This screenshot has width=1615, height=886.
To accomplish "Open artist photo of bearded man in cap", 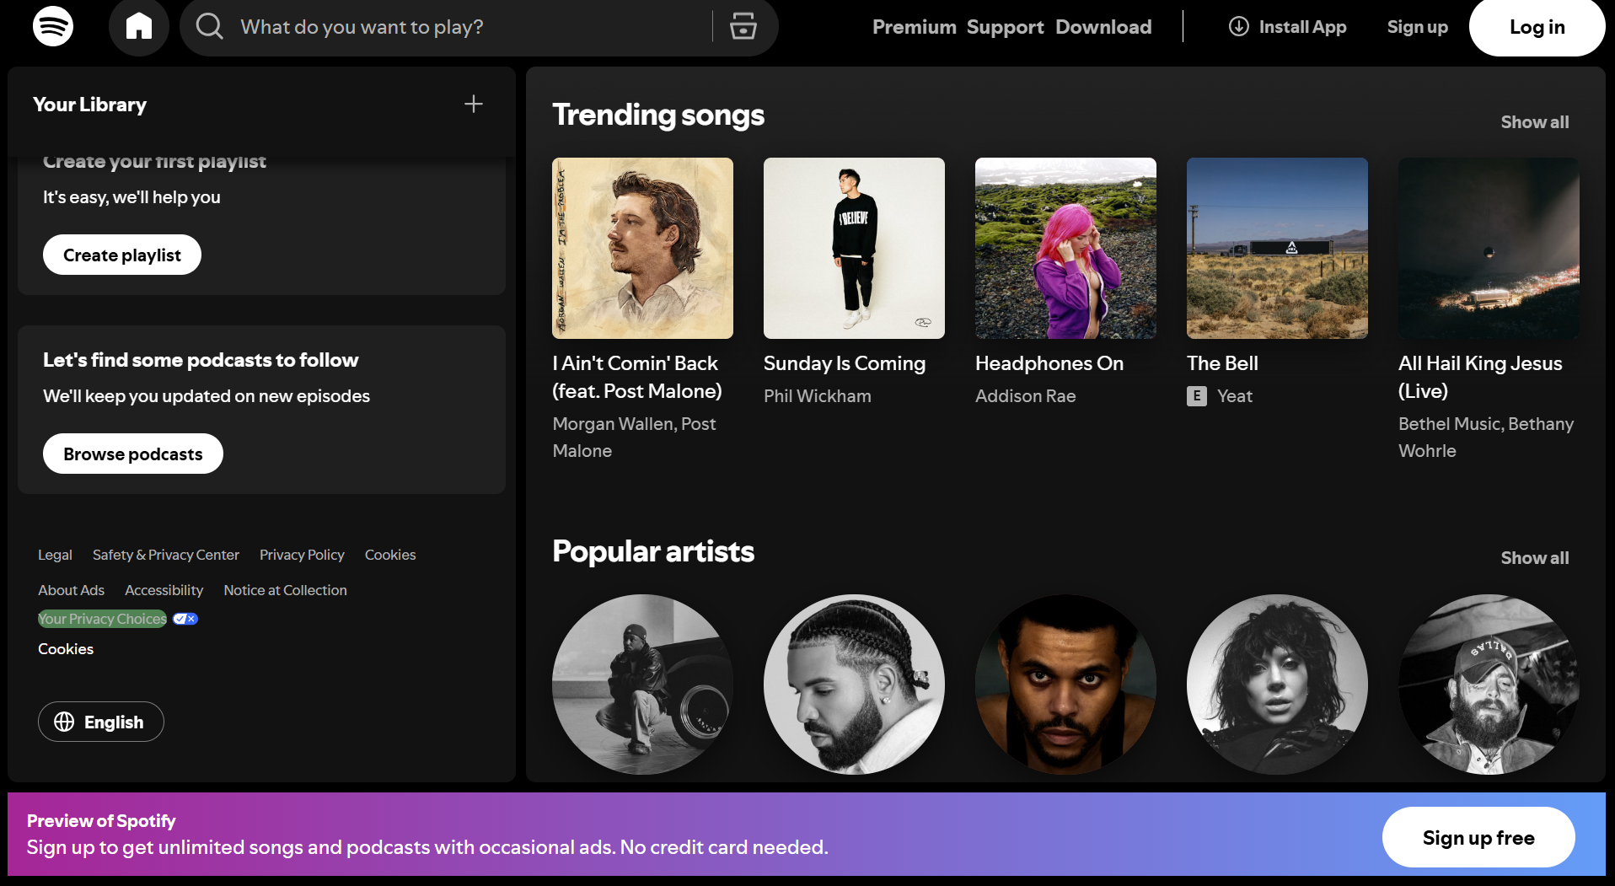I will tap(1489, 685).
